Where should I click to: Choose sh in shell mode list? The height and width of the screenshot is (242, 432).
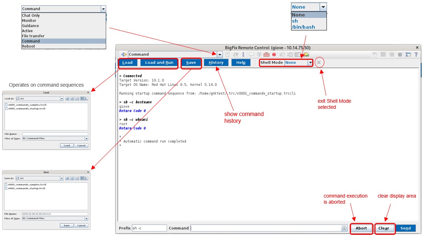pyautogui.click(x=309, y=21)
